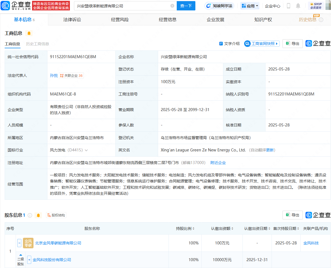The width and height of the screenshot is (331, 268).
Task: Click the alert bell beside 股东信息 heading
Action: (38, 215)
